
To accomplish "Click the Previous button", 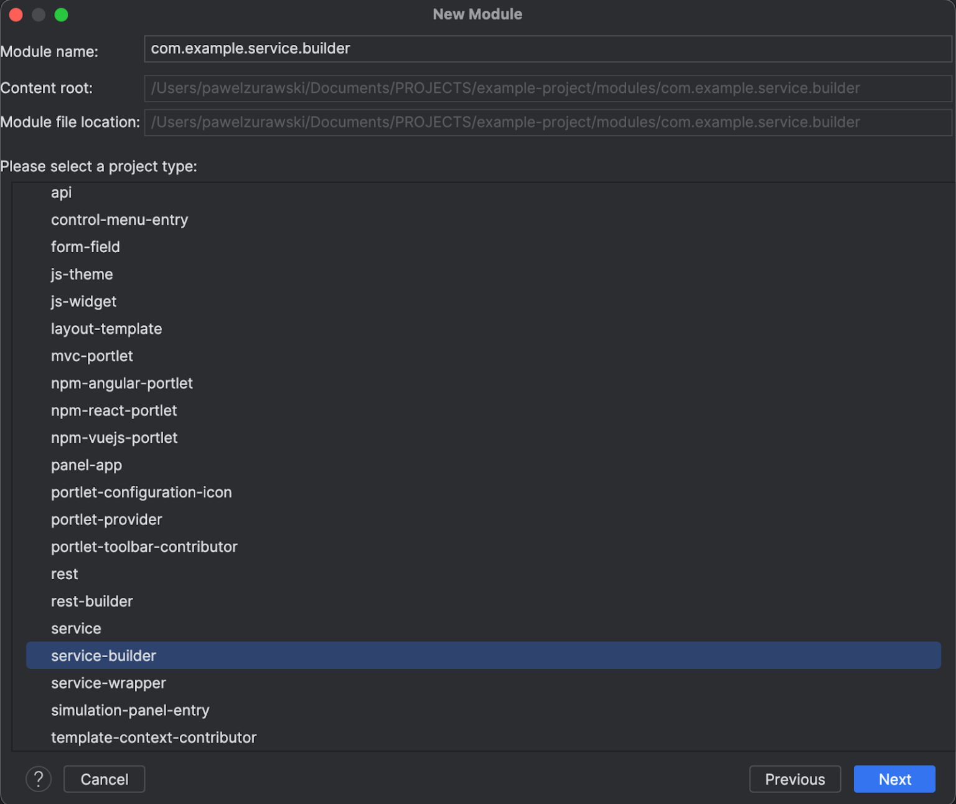I will click(x=795, y=778).
